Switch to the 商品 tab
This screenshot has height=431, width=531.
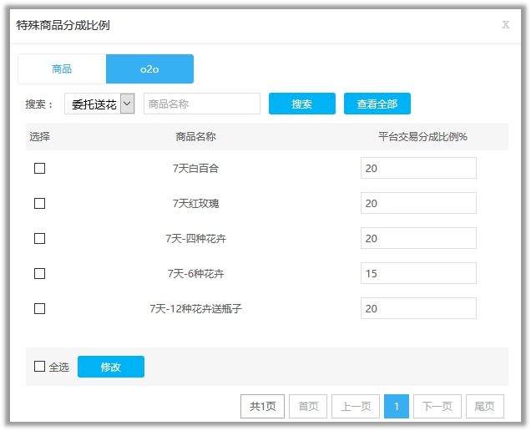pyautogui.click(x=62, y=69)
